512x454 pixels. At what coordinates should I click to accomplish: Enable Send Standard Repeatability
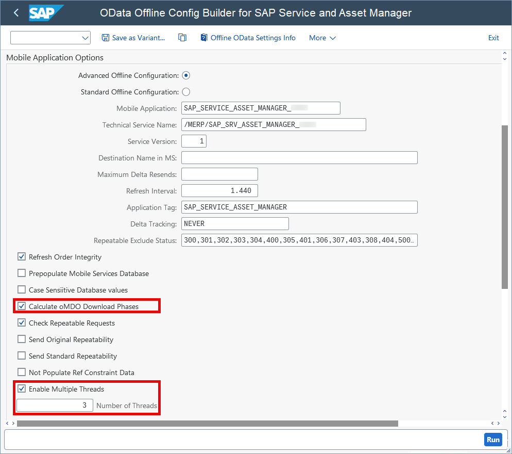(x=22, y=356)
